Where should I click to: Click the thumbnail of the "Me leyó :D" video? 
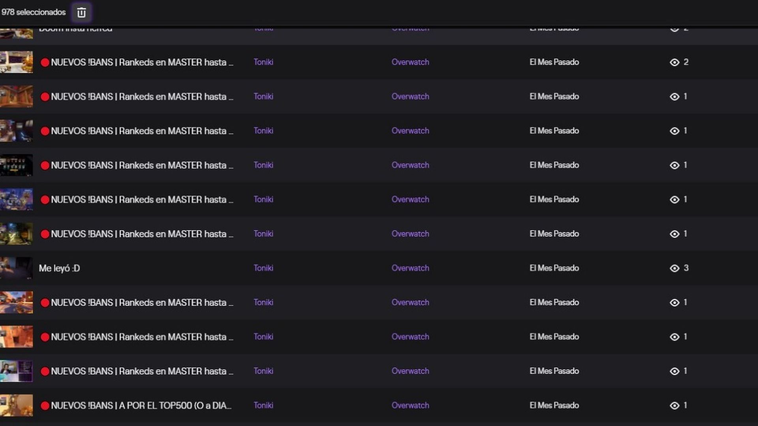(17, 268)
